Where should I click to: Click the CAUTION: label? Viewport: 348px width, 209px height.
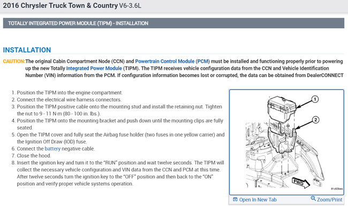point(14,61)
